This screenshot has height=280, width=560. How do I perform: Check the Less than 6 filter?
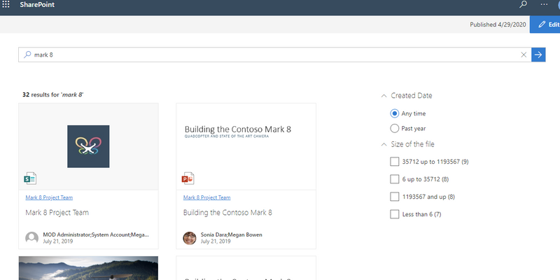point(395,214)
